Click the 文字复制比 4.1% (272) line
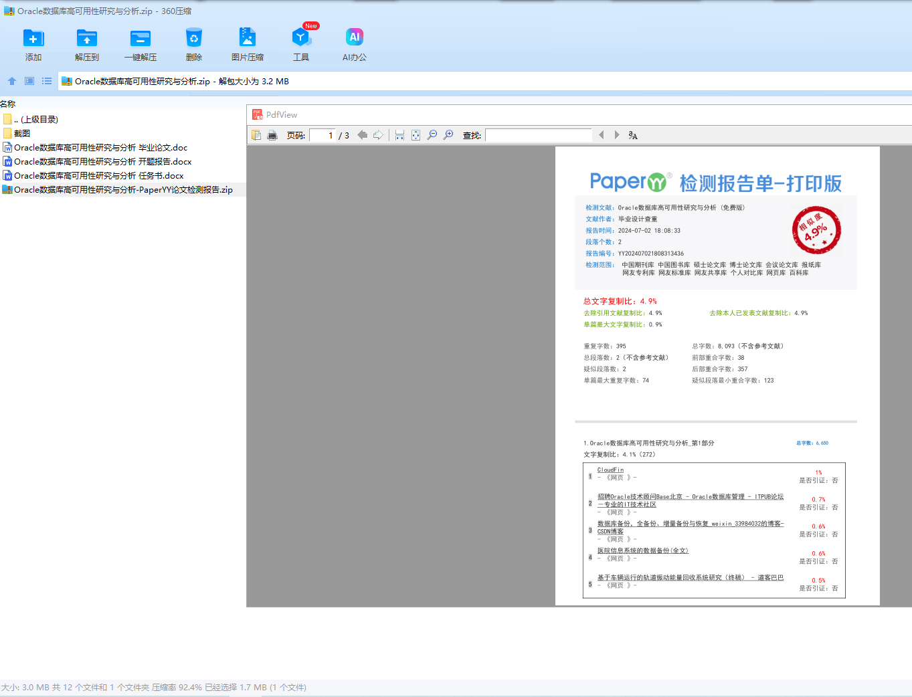 point(619,455)
